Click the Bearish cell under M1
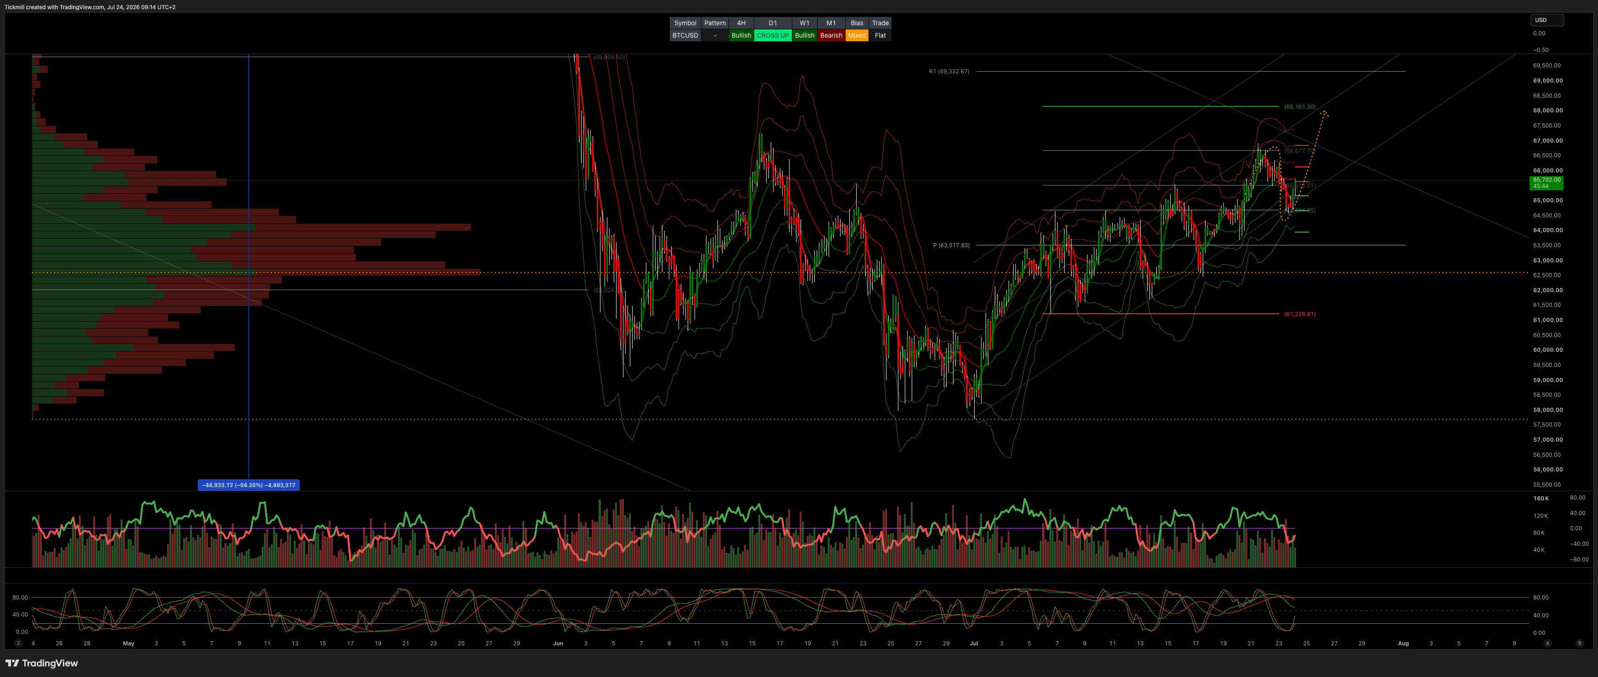This screenshot has height=677, width=1598. pyautogui.click(x=830, y=35)
